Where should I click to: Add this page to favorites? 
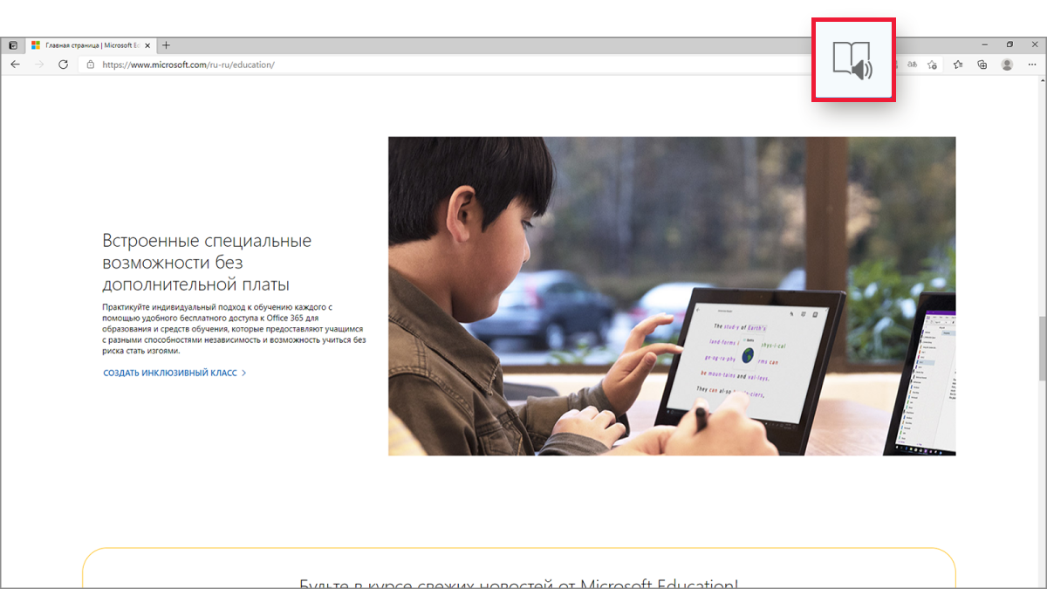point(933,65)
